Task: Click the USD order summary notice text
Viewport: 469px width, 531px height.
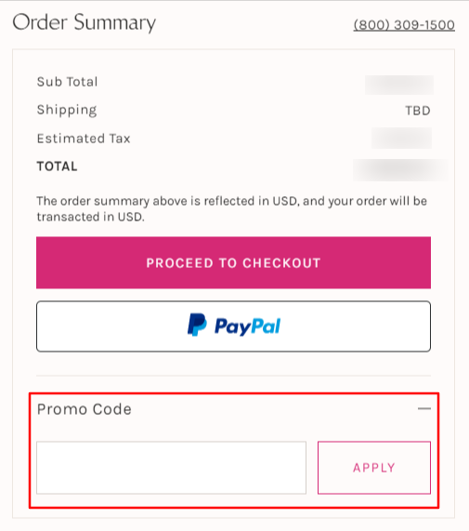Action: [231, 208]
